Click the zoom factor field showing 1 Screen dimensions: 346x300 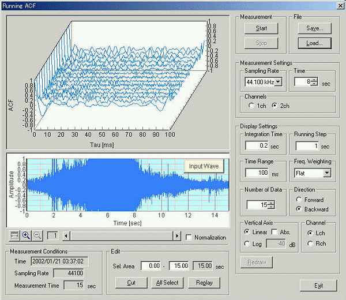point(52,235)
